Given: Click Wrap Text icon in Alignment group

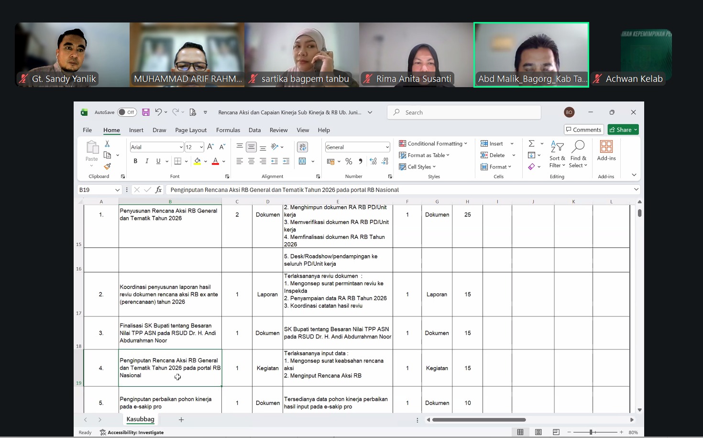Looking at the screenshot, I should (x=302, y=147).
